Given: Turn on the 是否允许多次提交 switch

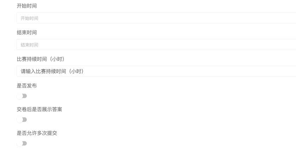Looking at the screenshot, I should [22, 143].
